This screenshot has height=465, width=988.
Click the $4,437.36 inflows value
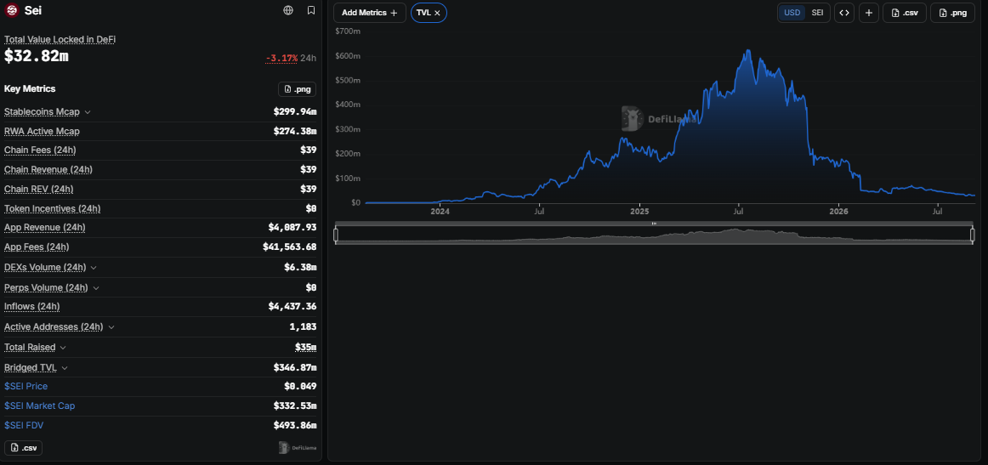(292, 307)
